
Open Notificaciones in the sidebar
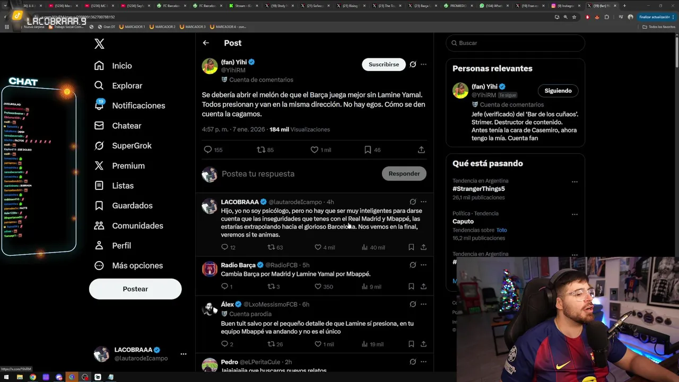coord(129,106)
